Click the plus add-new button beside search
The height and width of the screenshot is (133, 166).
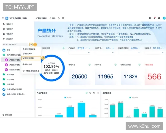click(x=31, y=45)
